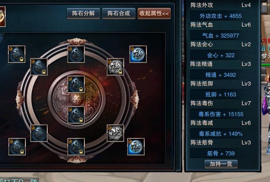
Task: Click the 阵石分解 button
Action: pos(83,14)
